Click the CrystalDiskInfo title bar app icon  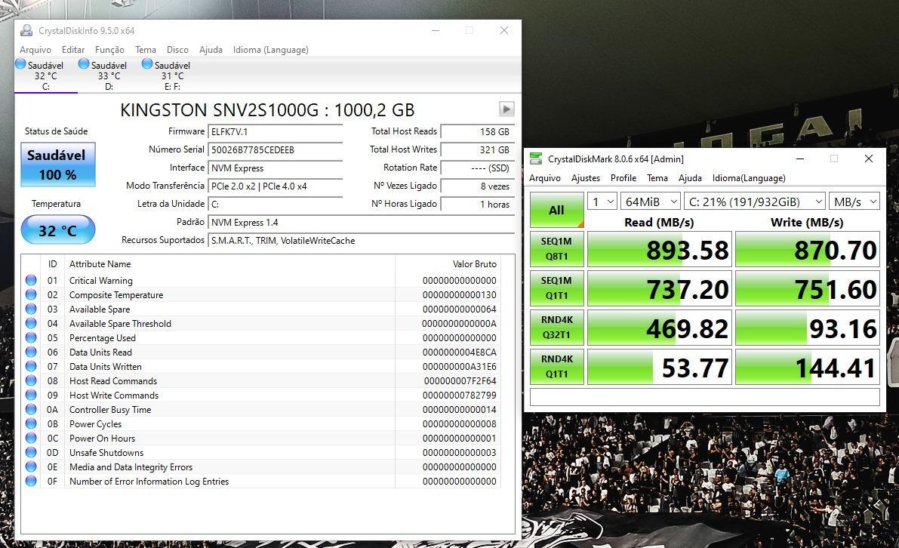click(x=26, y=30)
